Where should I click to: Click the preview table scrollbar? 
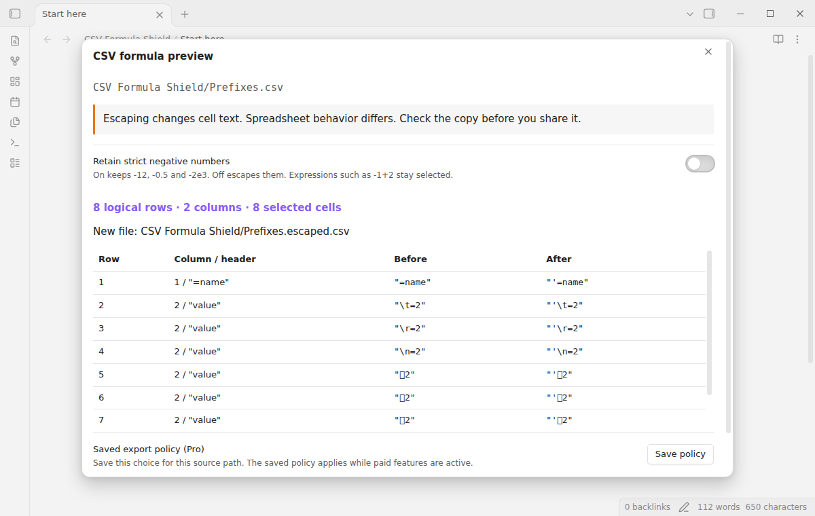pyautogui.click(x=709, y=322)
